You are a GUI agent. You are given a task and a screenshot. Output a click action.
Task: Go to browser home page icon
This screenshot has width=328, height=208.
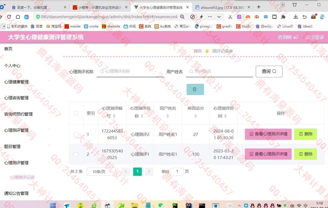pyautogui.click(x=18, y=17)
